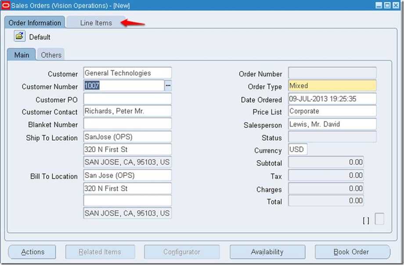The height and width of the screenshot is (265, 404).
Task: Click the descriptive flexfield box beside [ ]
Action: (x=379, y=219)
